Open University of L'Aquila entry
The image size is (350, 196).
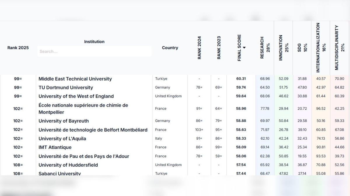point(62,139)
